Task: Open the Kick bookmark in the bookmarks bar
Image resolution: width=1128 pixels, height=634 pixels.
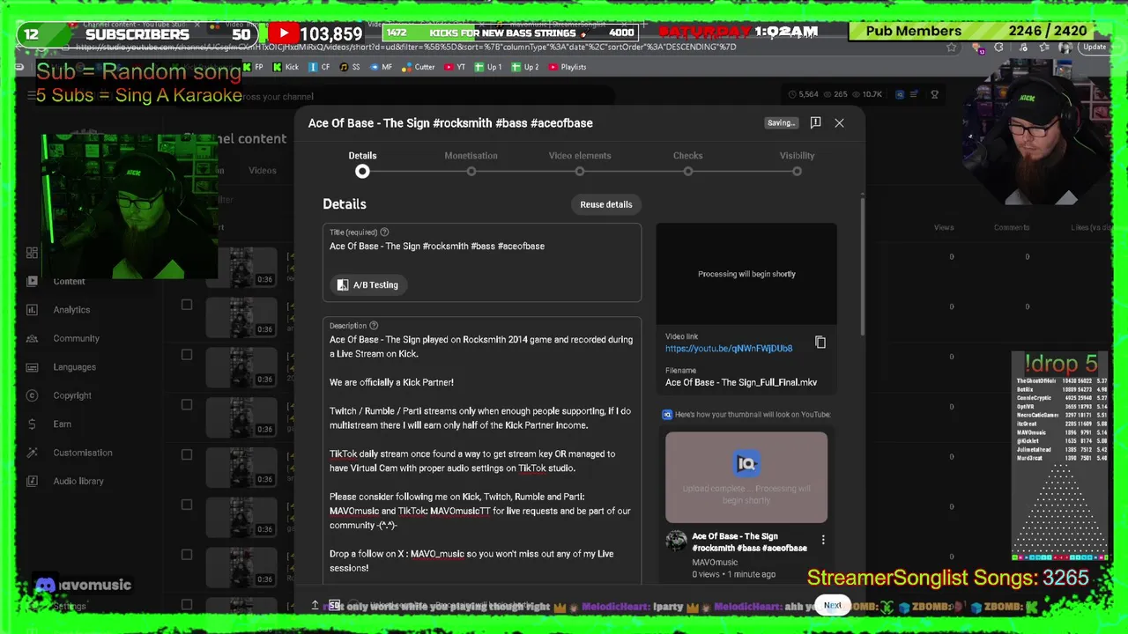Action: tap(286, 67)
